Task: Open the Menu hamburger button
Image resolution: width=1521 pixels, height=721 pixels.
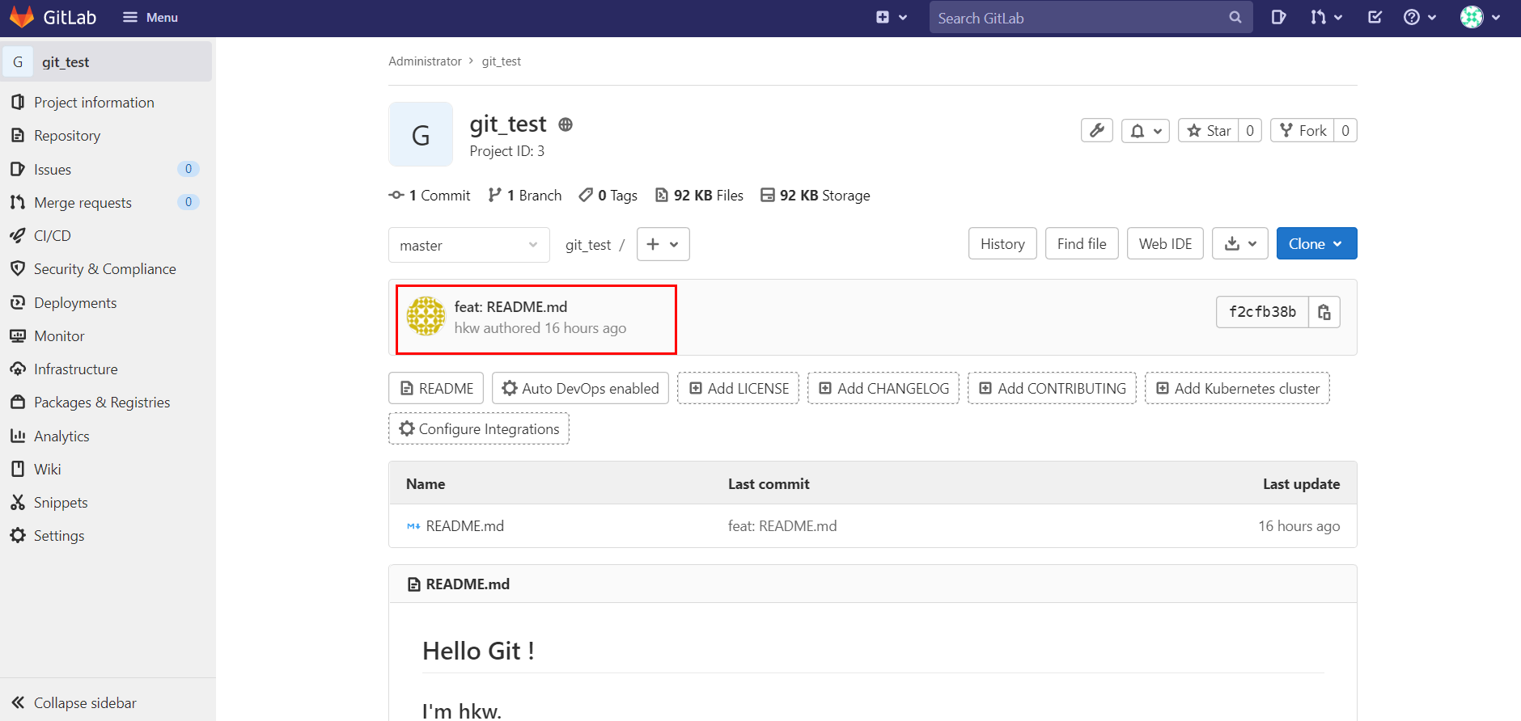Action: point(150,17)
